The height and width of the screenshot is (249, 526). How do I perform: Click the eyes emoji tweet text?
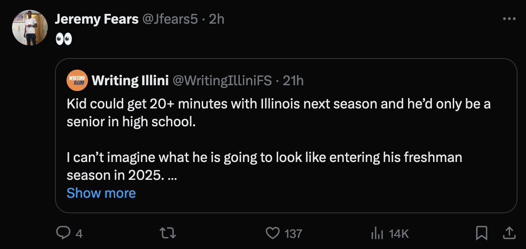pyautogui.click(x=63, y=39)
